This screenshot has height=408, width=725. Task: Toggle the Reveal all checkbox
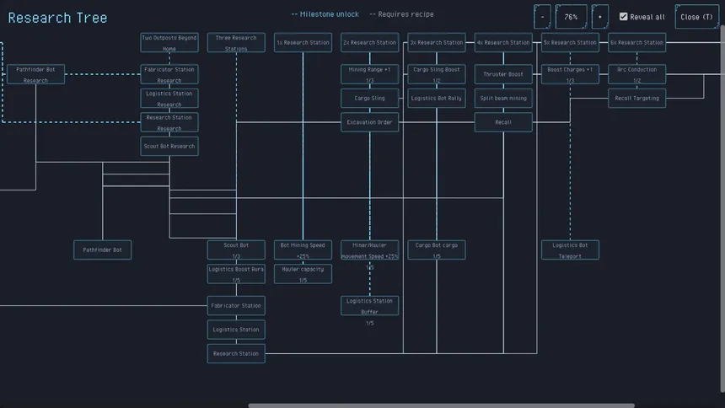[623, 17]
